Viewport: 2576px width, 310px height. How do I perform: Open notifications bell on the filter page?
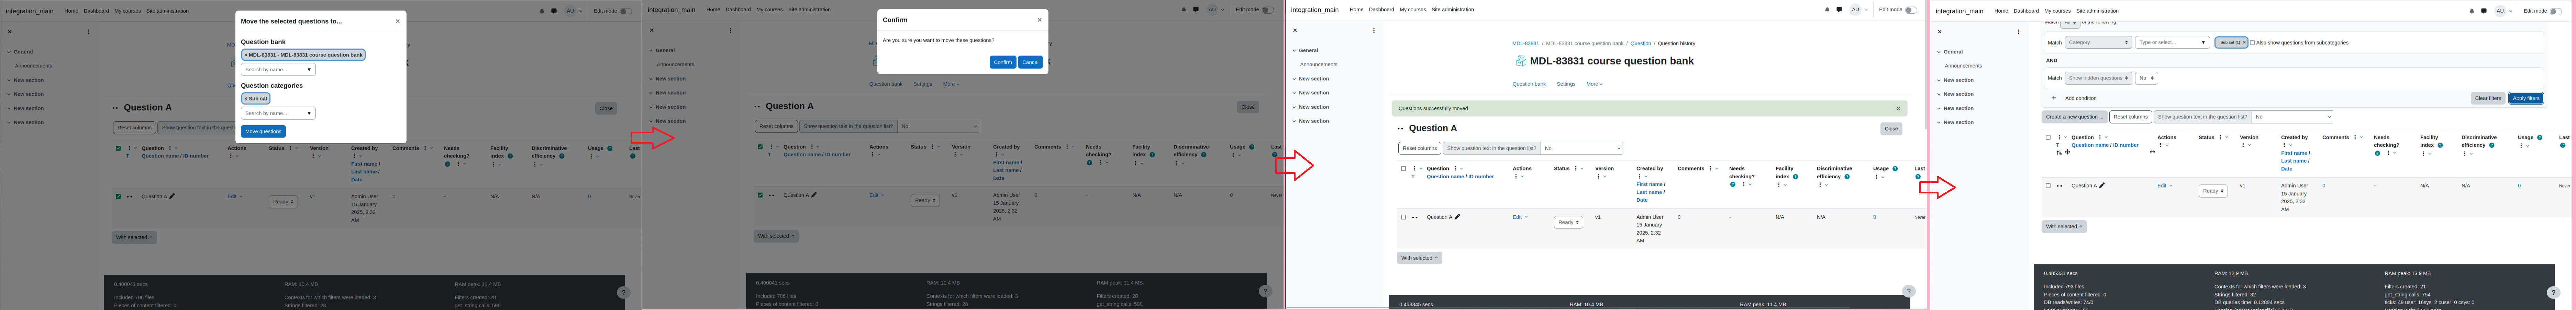pyautogui.click(x=2472, y=11)
